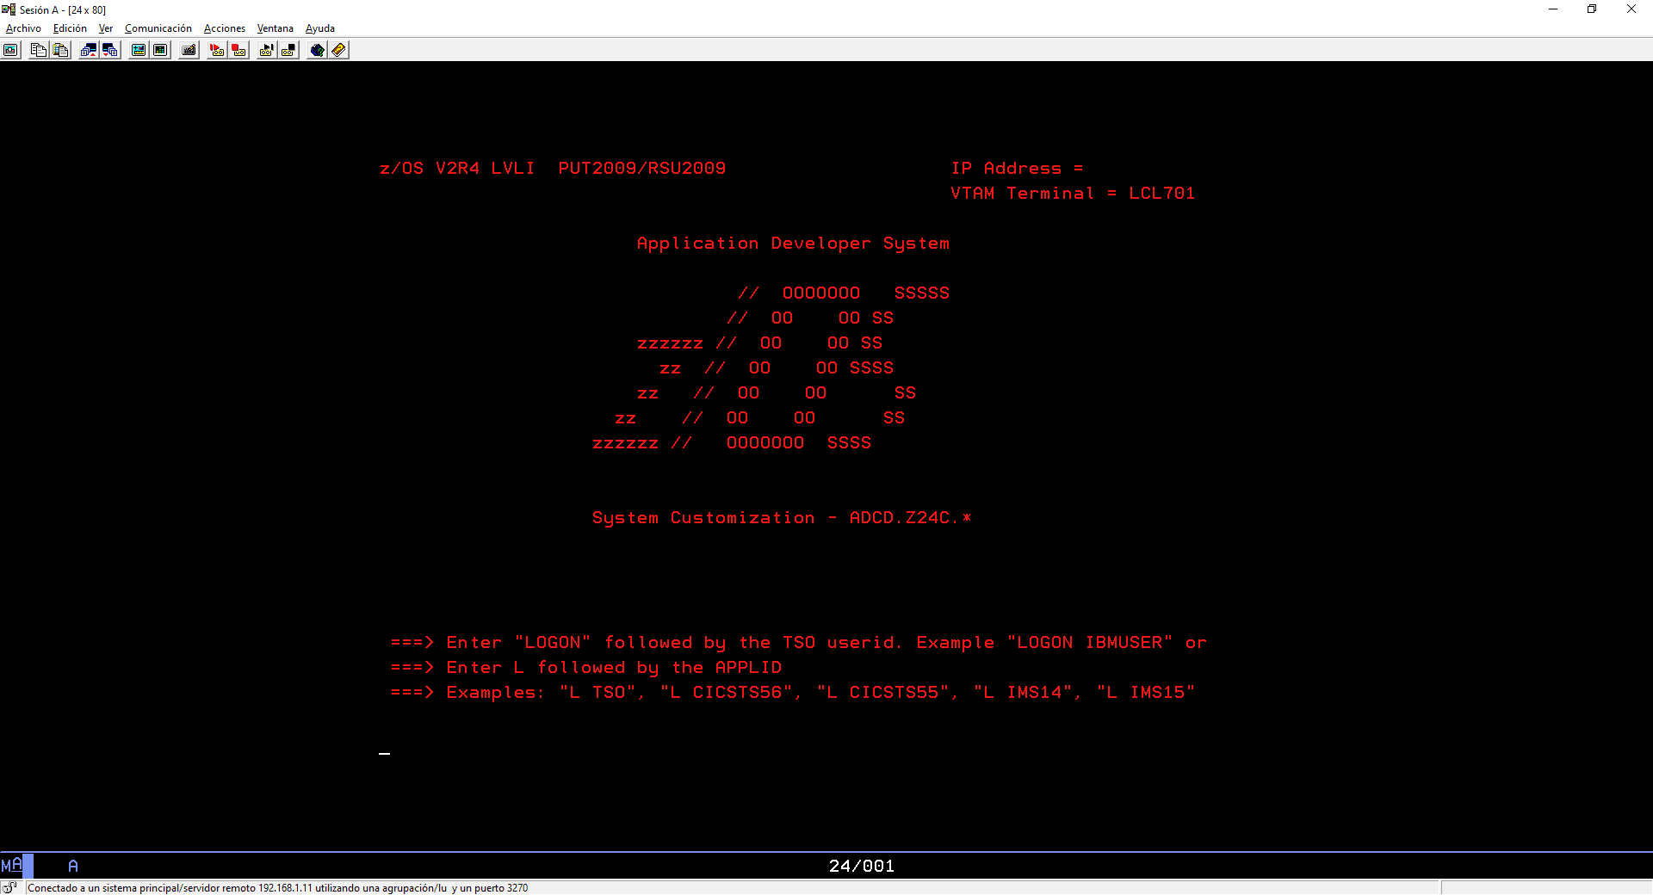End macro recording with the stop-record icon
The height and width of the screenshot is (895, 1653).
pos(288,50)
